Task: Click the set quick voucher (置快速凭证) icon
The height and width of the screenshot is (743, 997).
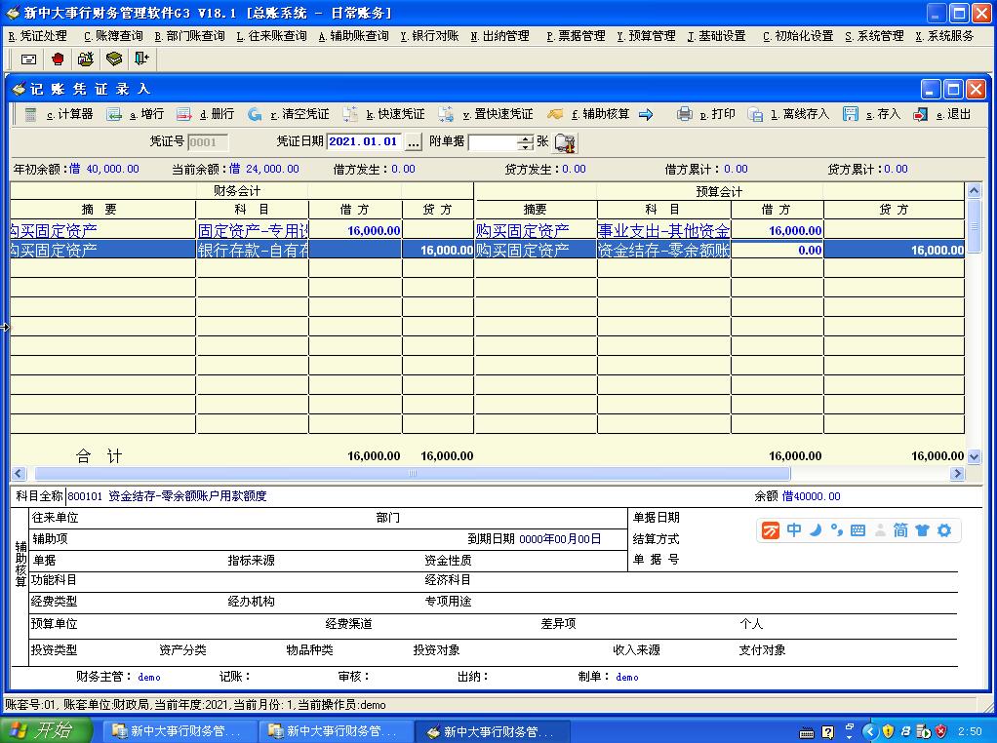Action: (x=446, y=114)
